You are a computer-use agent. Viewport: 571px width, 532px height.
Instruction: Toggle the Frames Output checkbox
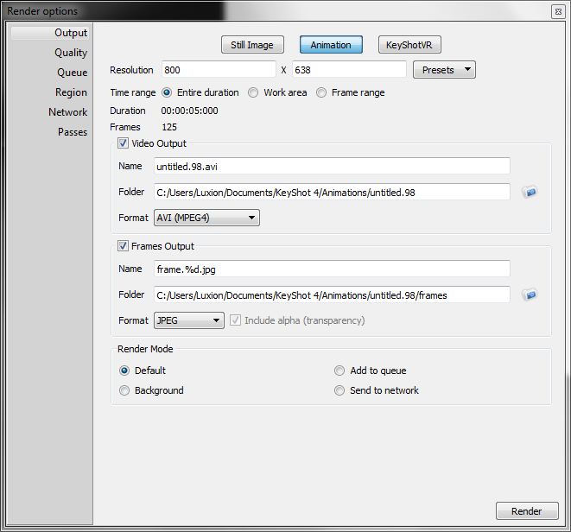tap(124, 246)
